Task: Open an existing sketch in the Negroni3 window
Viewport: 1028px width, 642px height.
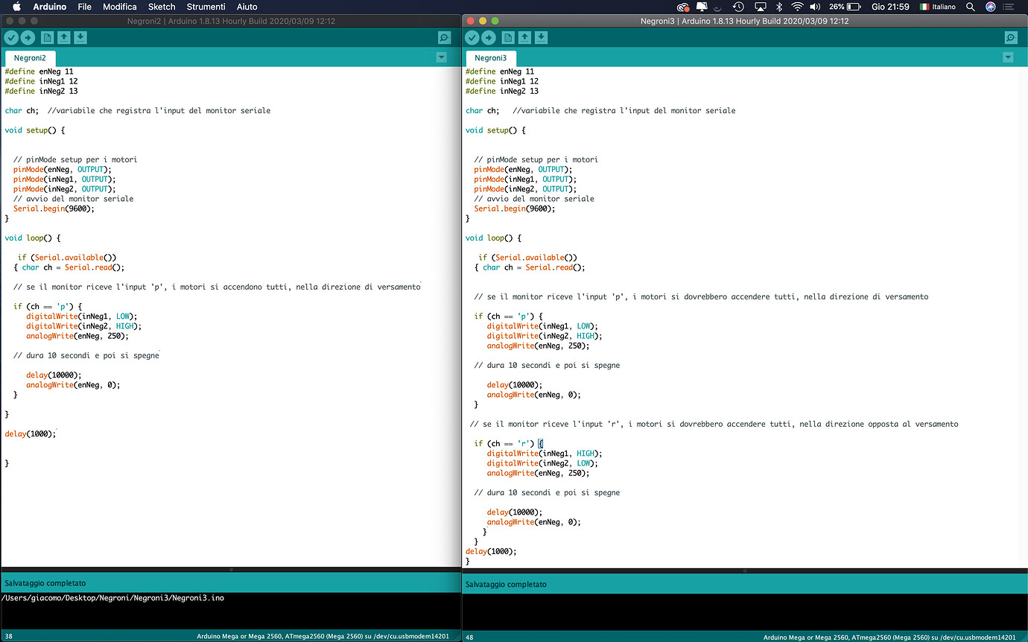Action: pyautogui.click(x=524, y=36)
